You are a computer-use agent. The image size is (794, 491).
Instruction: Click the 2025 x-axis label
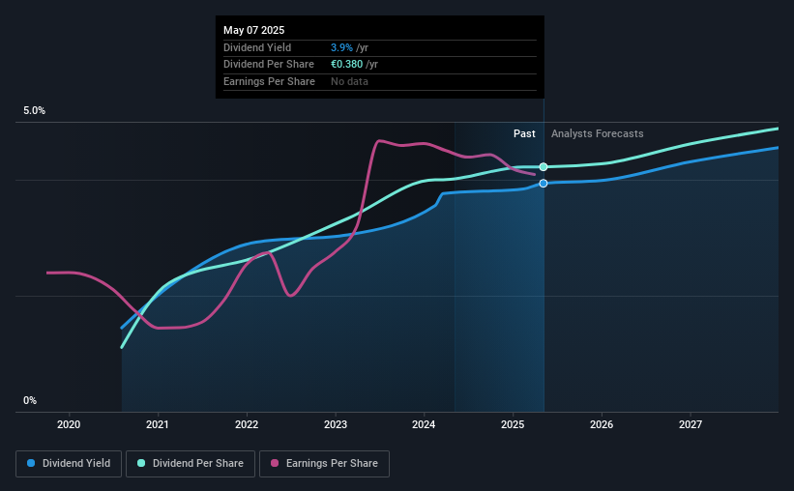(x=513, y=424)
